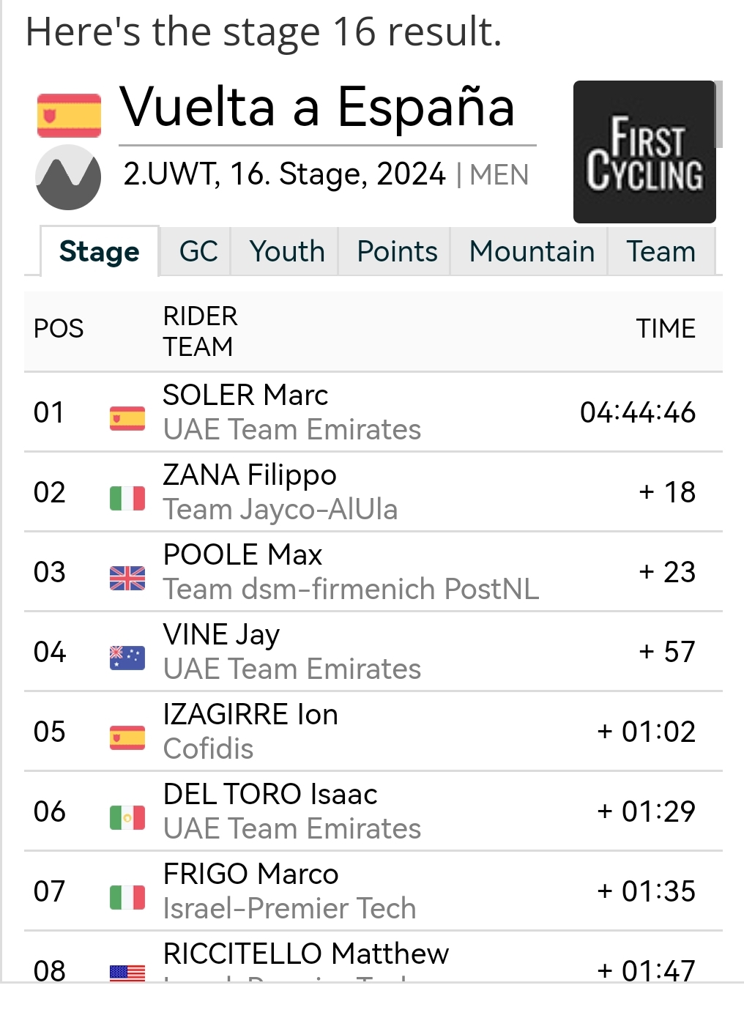Screen dimensions: 744x1018
Task: Open the Vuelta a España race title
Action: pyautogui.click(x=318, y=107)
